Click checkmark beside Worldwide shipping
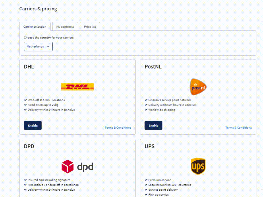 146,110
